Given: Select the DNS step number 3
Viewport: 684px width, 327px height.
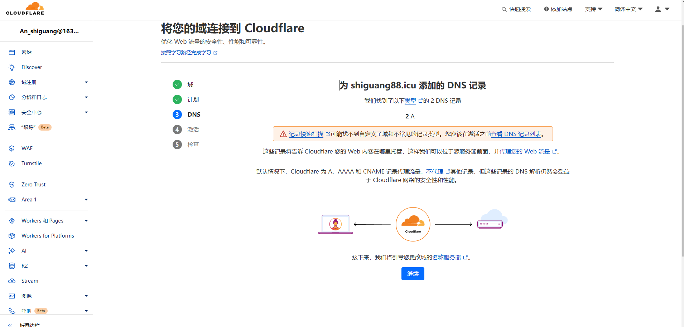Looking at the screenshot, I should pyautogui.click(x=177, y=114).
